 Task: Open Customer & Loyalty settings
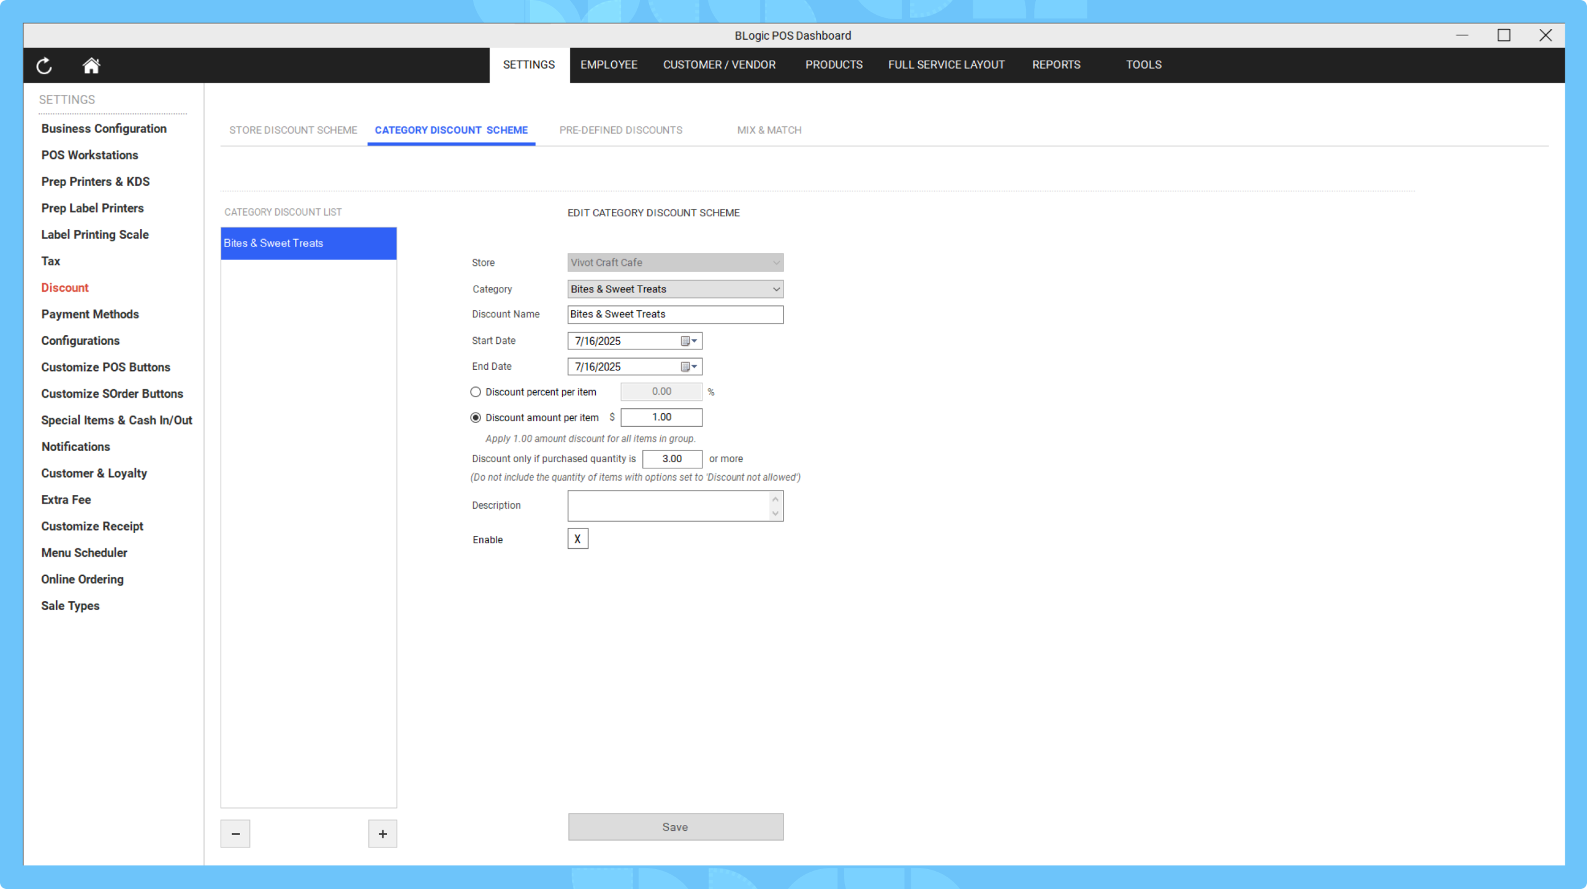click(94, 473)
